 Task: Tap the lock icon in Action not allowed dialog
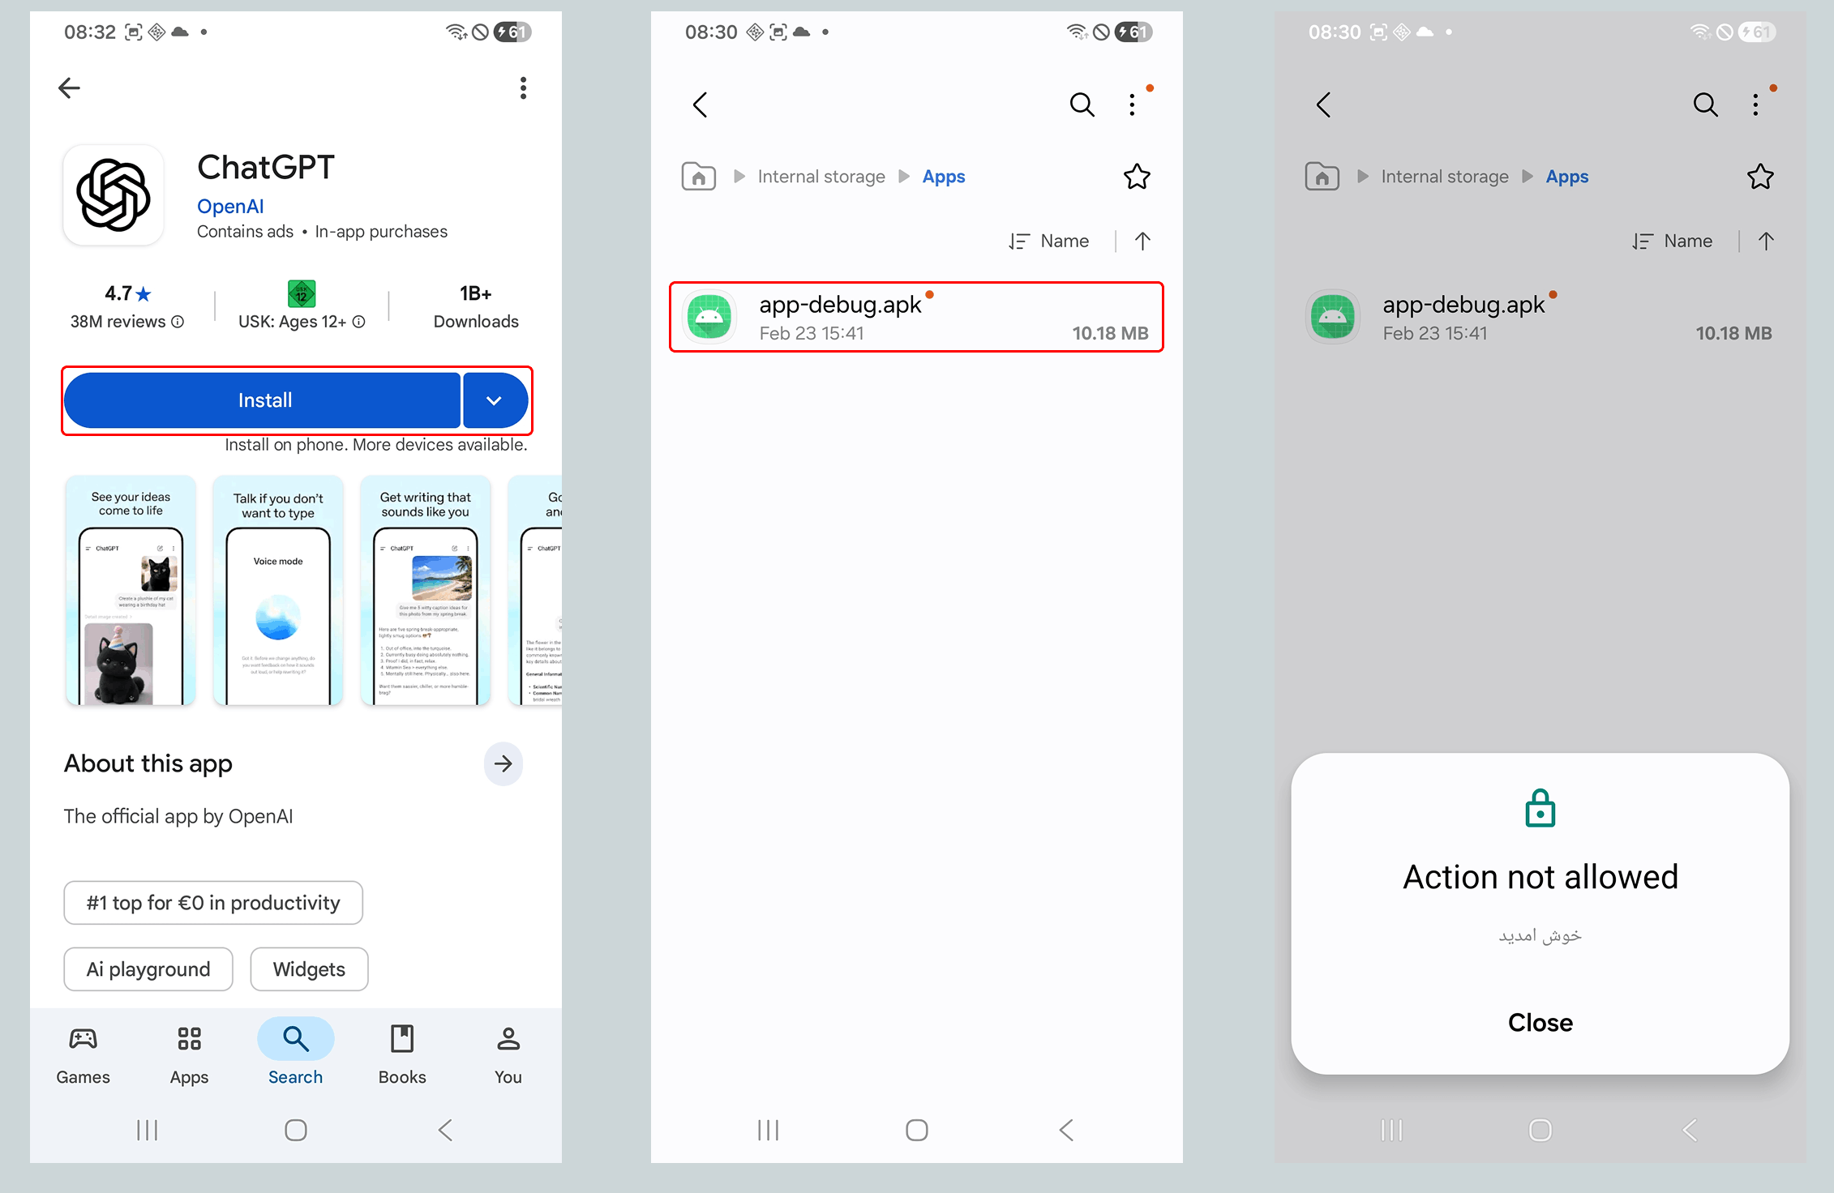point(1540,807)
